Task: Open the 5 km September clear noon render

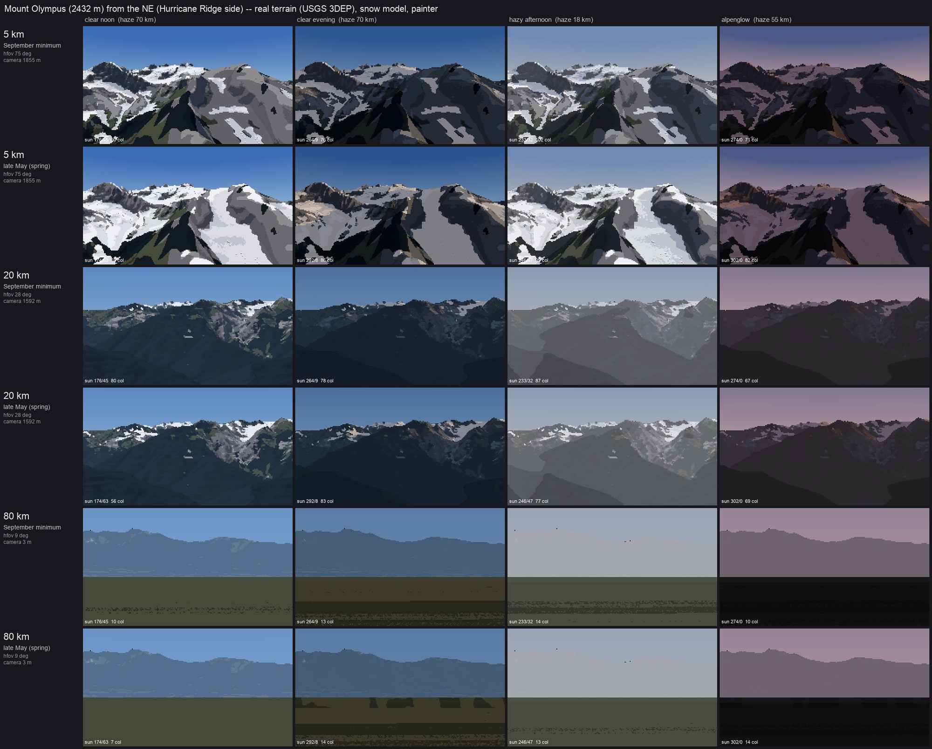Action: coord(188,85)
